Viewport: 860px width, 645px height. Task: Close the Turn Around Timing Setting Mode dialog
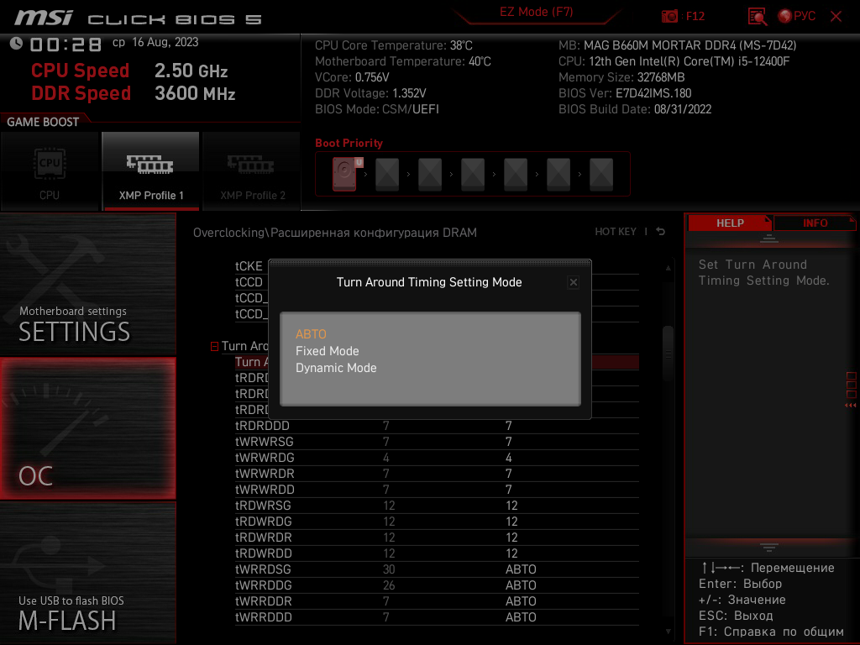[x=573, y=282]
